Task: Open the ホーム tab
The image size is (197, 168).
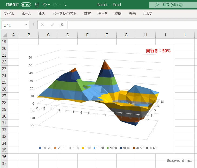Action: click(x=26, y=14)
